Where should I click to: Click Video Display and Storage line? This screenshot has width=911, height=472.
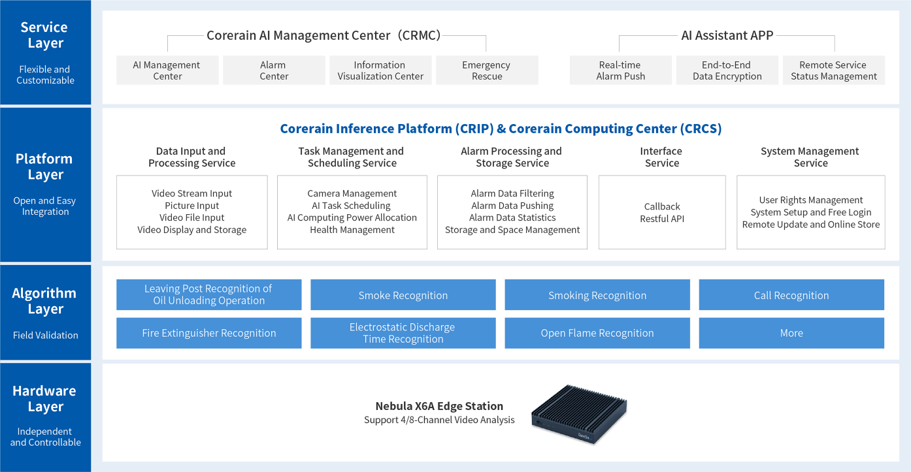[191, 230]
